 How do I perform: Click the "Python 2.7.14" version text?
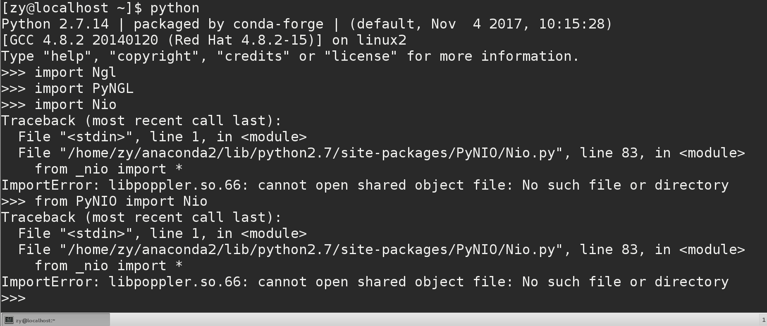[x=55, y=24]
